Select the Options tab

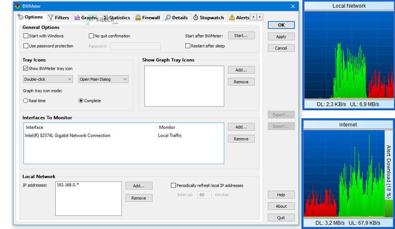click(x=30, y=17)
